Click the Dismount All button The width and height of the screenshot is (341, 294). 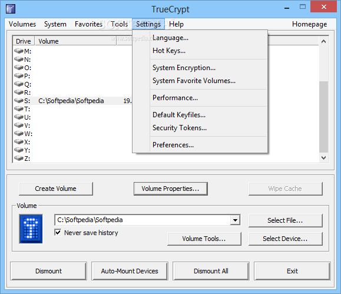point(211,271)
